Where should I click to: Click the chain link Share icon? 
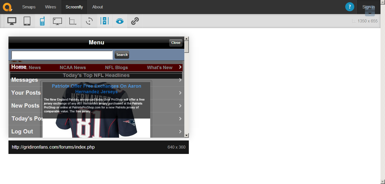coord(135,21)
